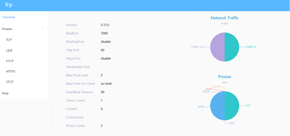The width and height of the screenshot is (290, 136).
Task: Click the TCP teal slice in Proxies chart
Action: point(232,106)
